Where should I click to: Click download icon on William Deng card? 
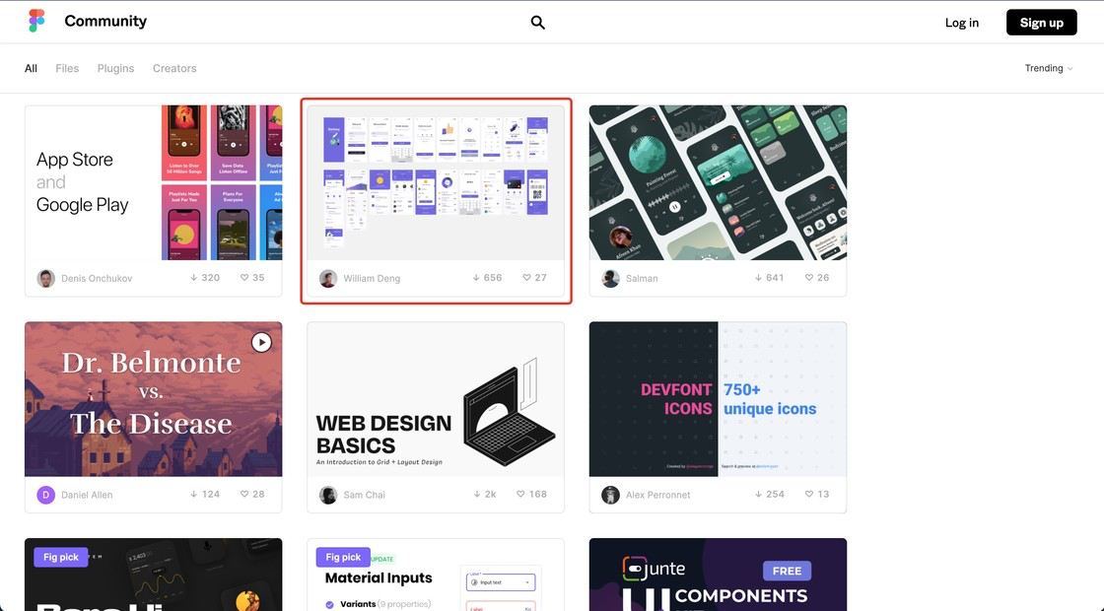(476, 278)
